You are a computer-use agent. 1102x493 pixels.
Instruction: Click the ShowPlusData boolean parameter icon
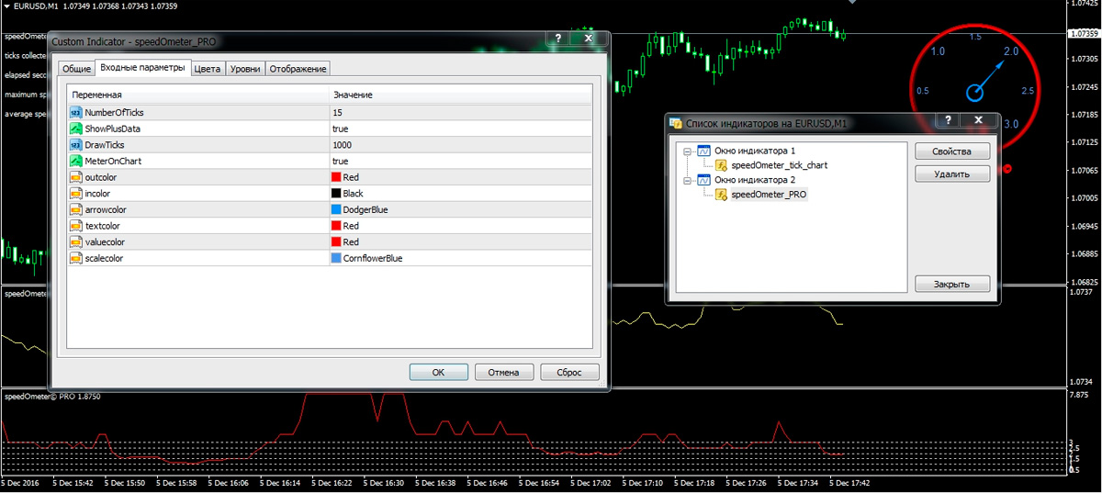click(x=76, y=129)
